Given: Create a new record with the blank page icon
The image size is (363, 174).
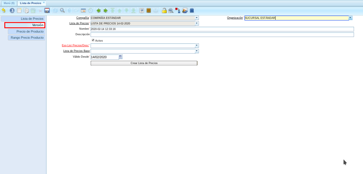Looking at the screenshot, I should (19, 10).
